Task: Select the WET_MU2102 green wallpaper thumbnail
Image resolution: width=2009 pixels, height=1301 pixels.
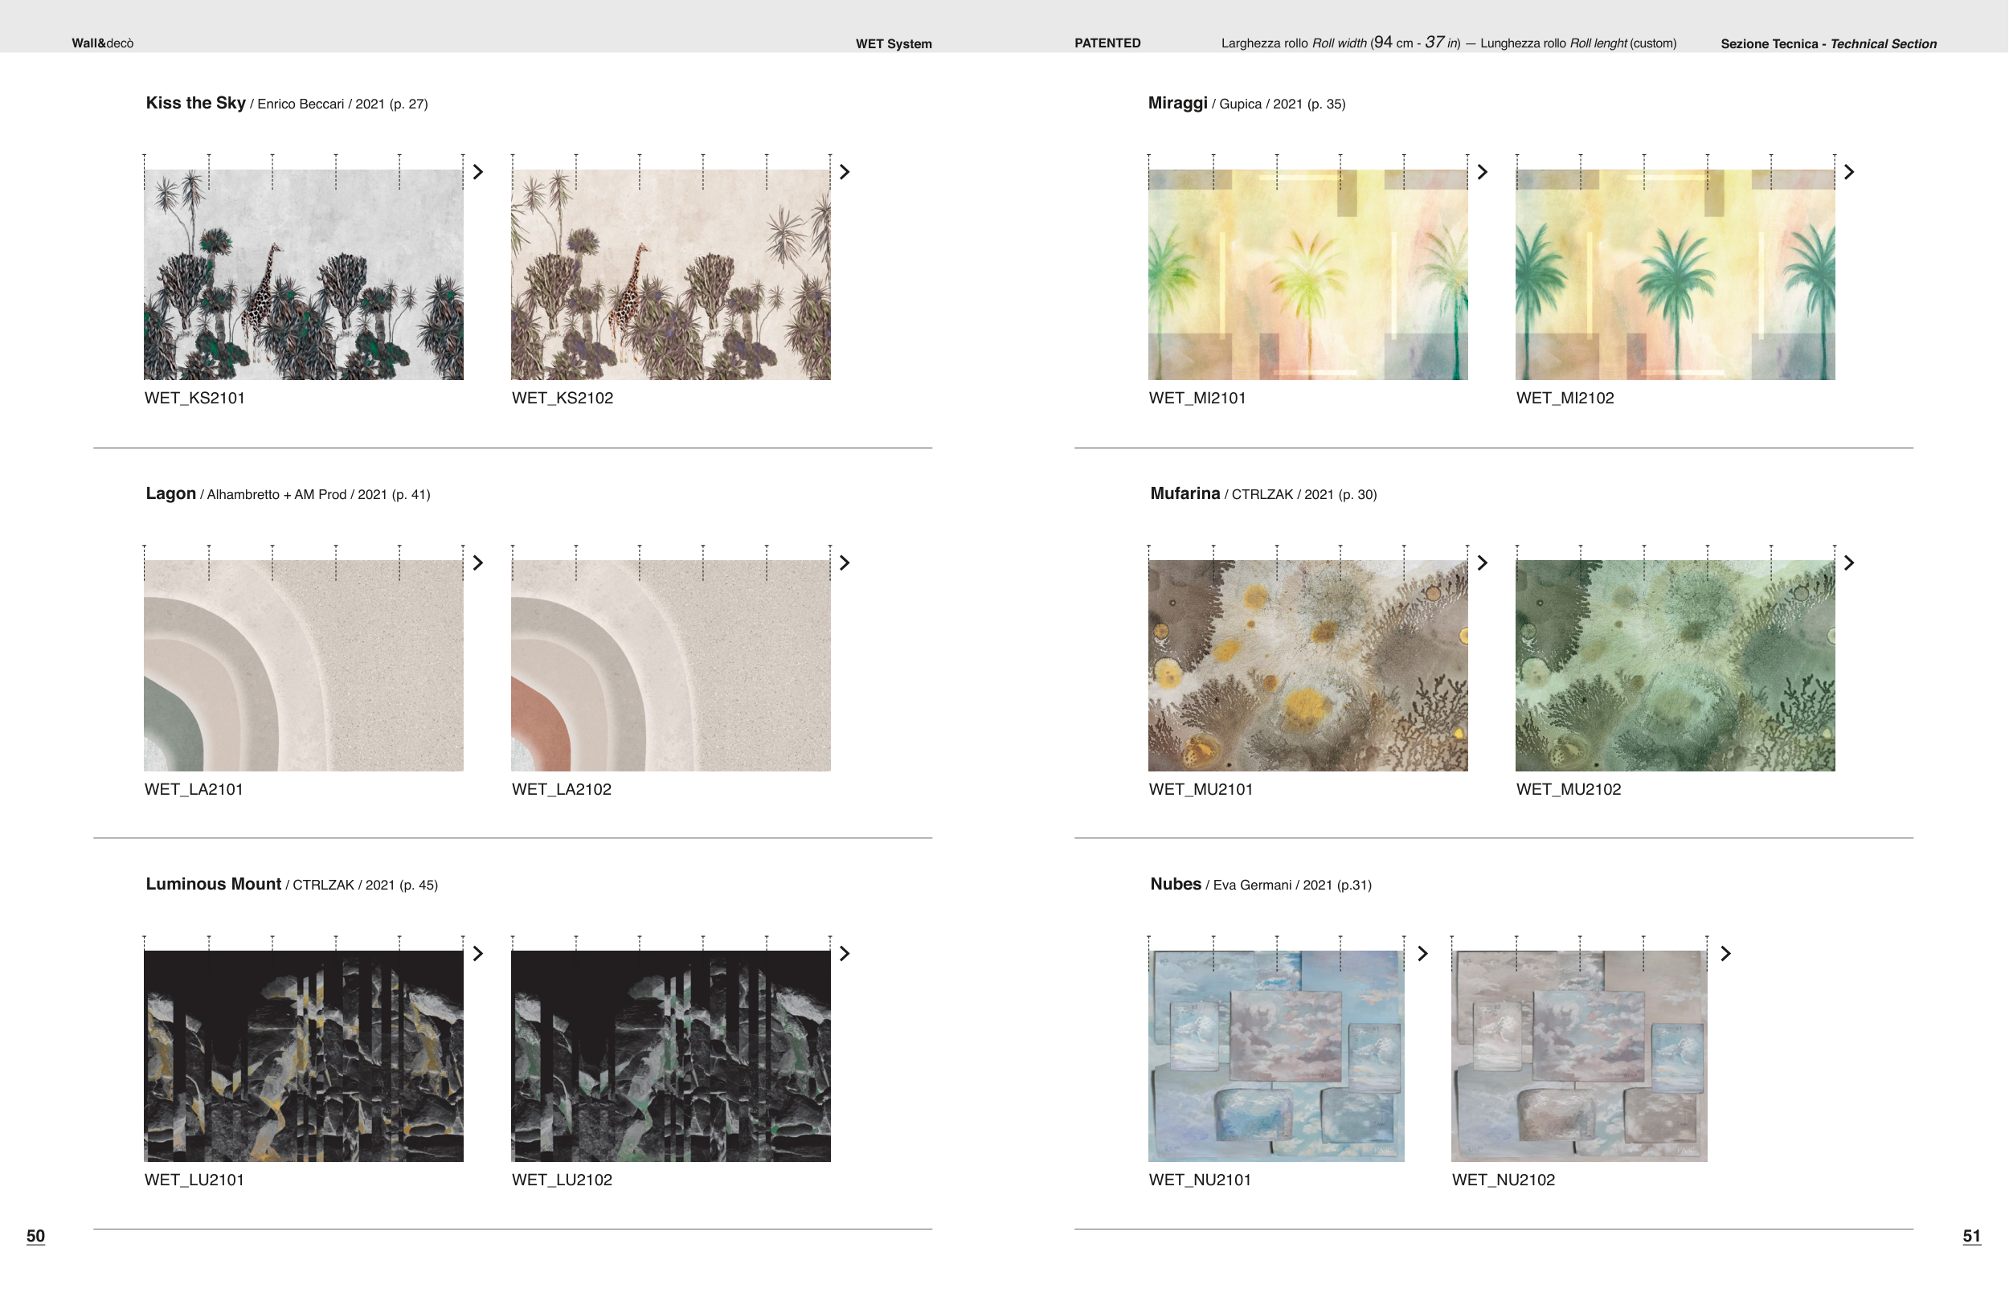Action: (x=1675, y=665)
